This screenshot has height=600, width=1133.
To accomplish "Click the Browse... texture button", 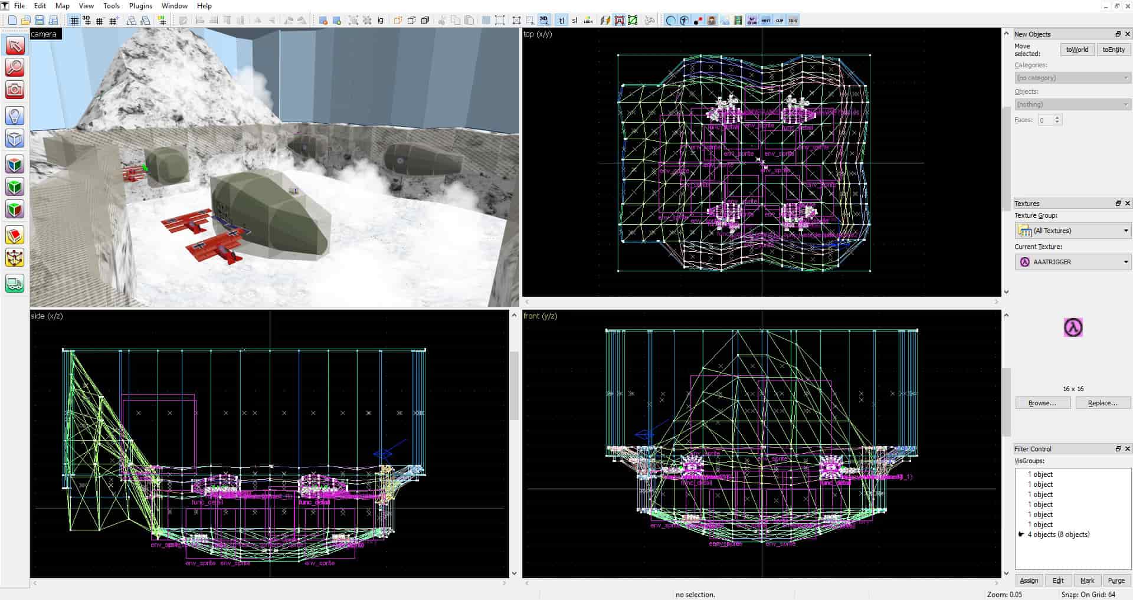I will point(1043,403).
